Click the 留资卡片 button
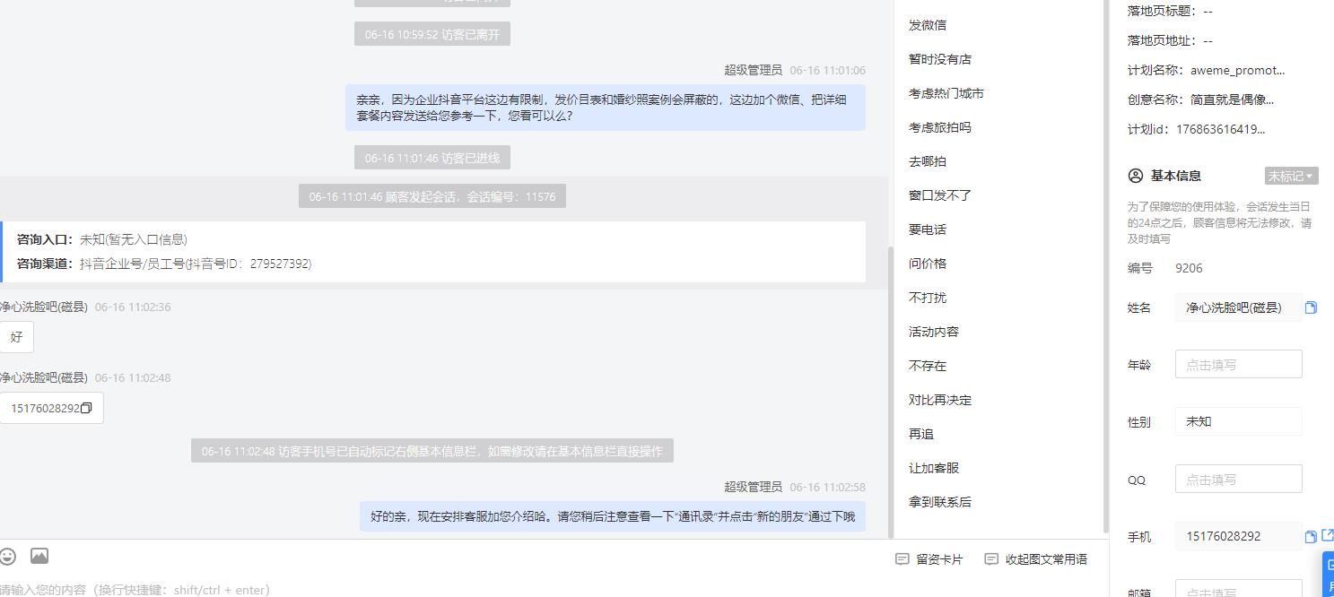This screenshot has width=1334, height=597. click(x=929, y=559)
